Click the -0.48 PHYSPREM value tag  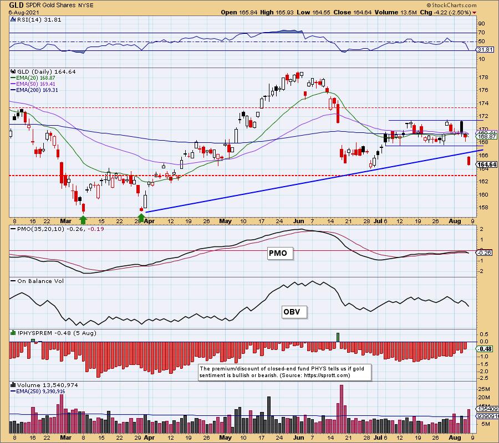click(485, 349)
